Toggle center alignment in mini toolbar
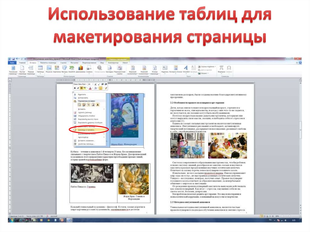310x232 pixels. tap(82, 88)
